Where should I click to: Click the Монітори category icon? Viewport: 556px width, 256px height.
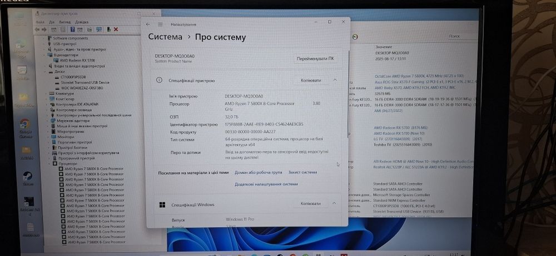coord(53,137)
